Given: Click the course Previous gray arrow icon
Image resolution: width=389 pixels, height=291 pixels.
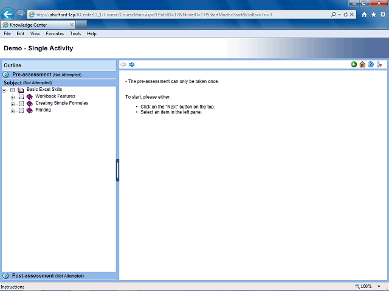Looking at the screenshot, I should pos(123,65).
